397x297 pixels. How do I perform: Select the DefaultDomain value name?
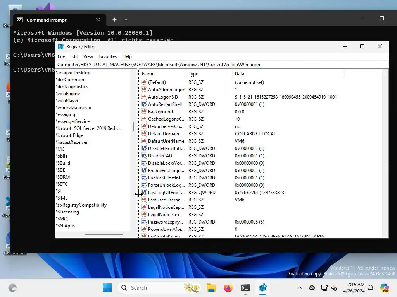click(165, 133)
